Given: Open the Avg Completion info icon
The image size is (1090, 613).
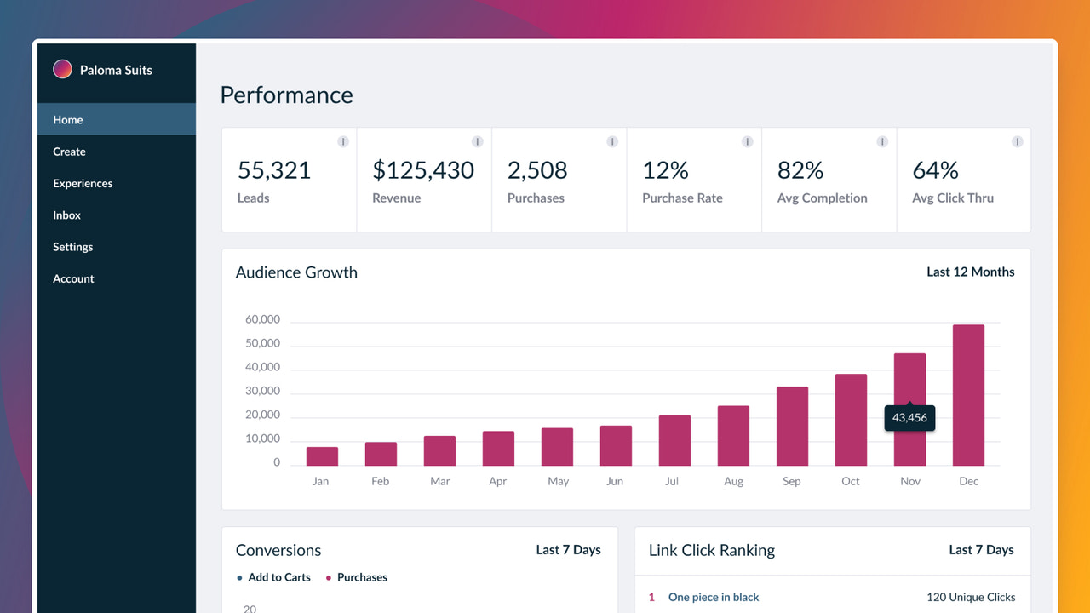Looking at the screenshot, I should coord(882,141).
